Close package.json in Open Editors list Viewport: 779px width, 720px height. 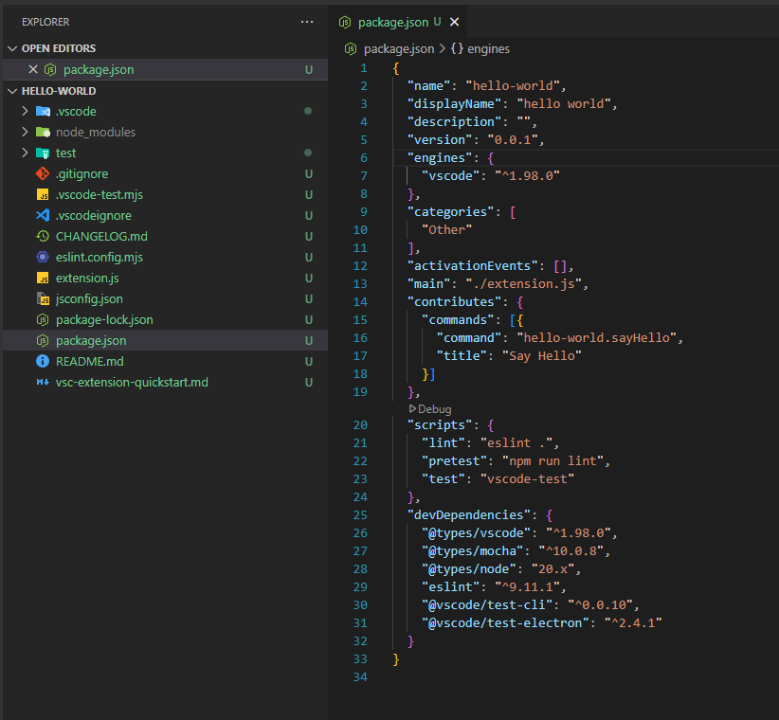pyautogui.click(x=33, y=69)
